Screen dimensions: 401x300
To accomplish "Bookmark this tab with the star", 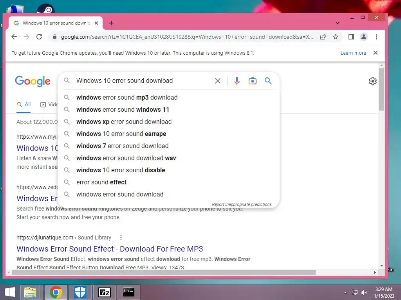I will pyautogui.click(x=336, y=37).
